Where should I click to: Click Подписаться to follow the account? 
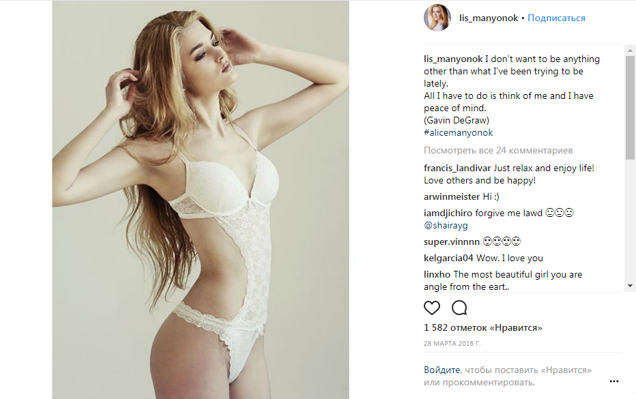(556, 18)
